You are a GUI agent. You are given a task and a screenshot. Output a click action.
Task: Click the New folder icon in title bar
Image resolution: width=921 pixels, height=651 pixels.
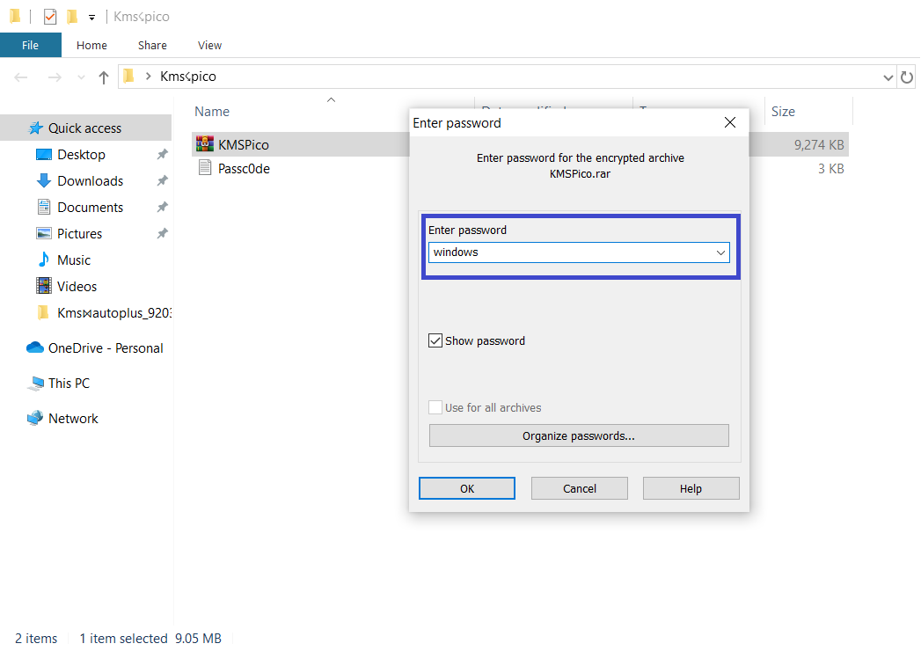click(72, 17)
